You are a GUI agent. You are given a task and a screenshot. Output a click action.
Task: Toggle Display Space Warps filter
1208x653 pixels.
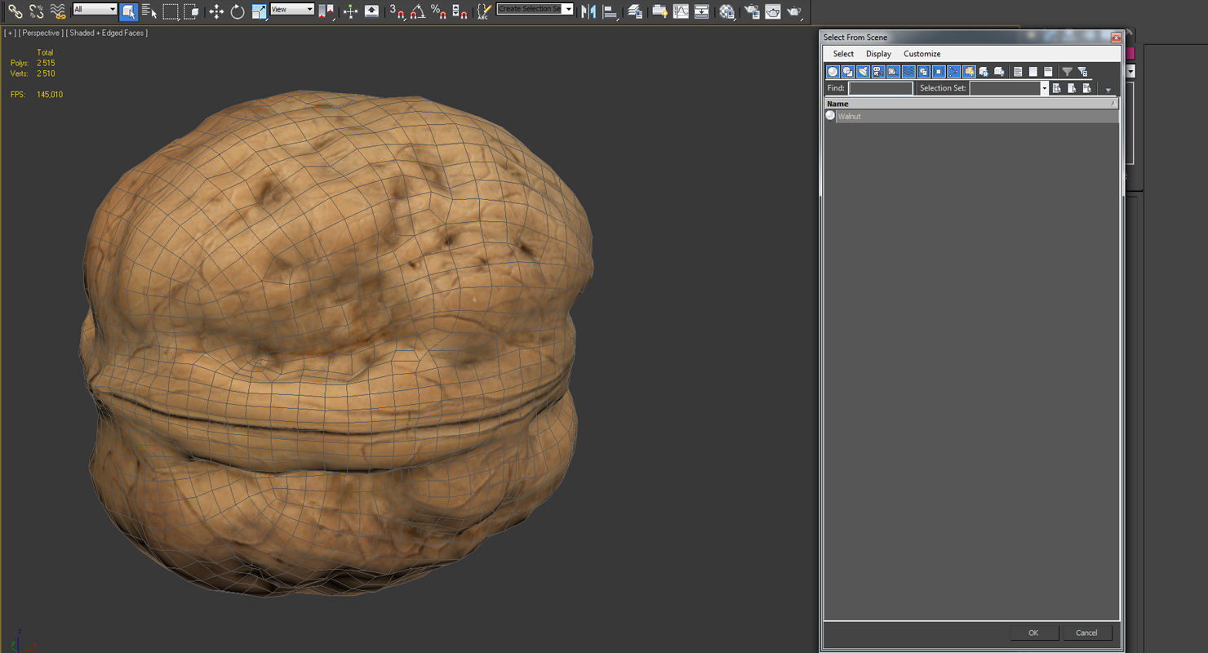pos(908,72)
